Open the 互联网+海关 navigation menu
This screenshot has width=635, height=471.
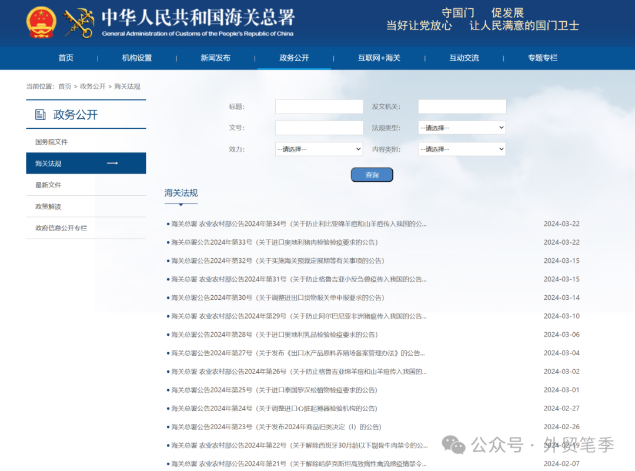tap(379, 58)
